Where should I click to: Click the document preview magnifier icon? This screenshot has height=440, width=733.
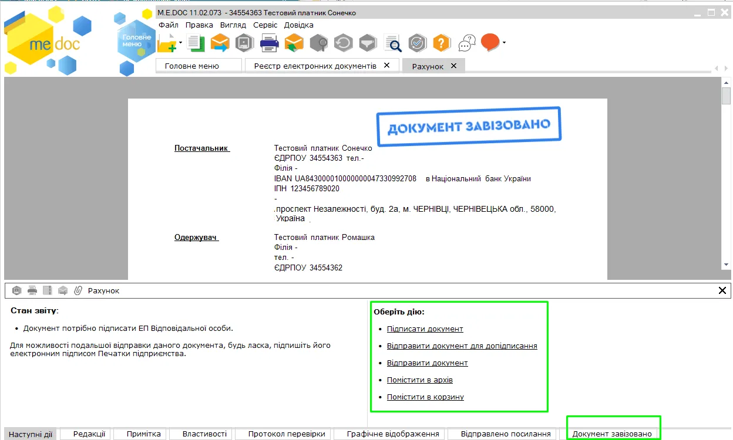point(392,43)
